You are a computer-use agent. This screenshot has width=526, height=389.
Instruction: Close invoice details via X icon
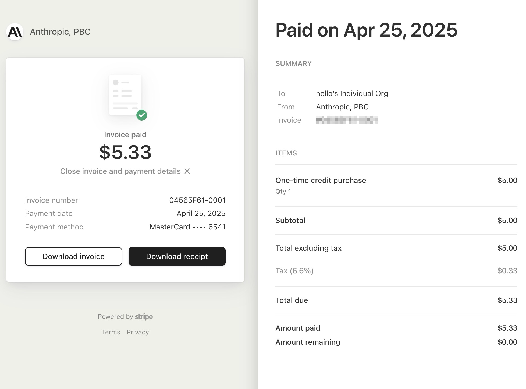point(187,171)
